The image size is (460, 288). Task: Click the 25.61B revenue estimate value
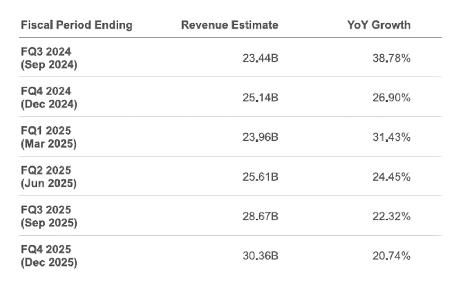point(260,177)
